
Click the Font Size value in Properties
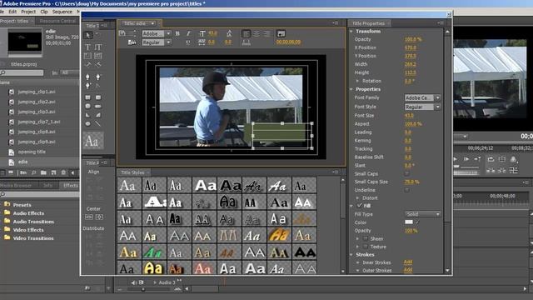pyautogui.click(x=408, y=116)
